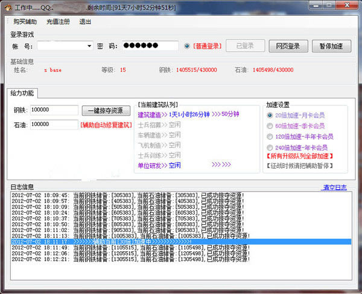
Task: Select the 普通登录 radio button
Action: click(x=187, y=46)
